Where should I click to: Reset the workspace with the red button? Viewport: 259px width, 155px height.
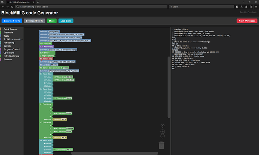[x=247, y=21]
